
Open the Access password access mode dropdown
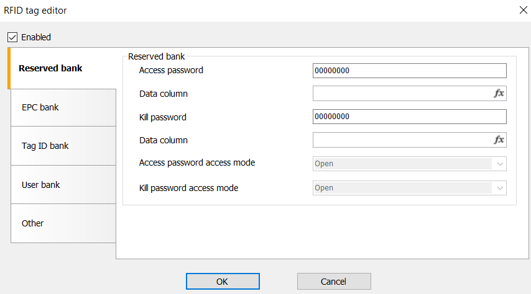coord(409,164)
